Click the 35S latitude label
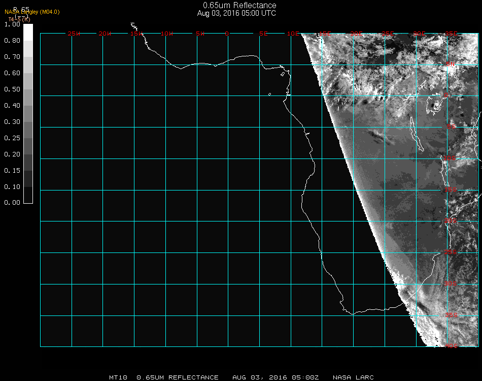 coord(451,315)
